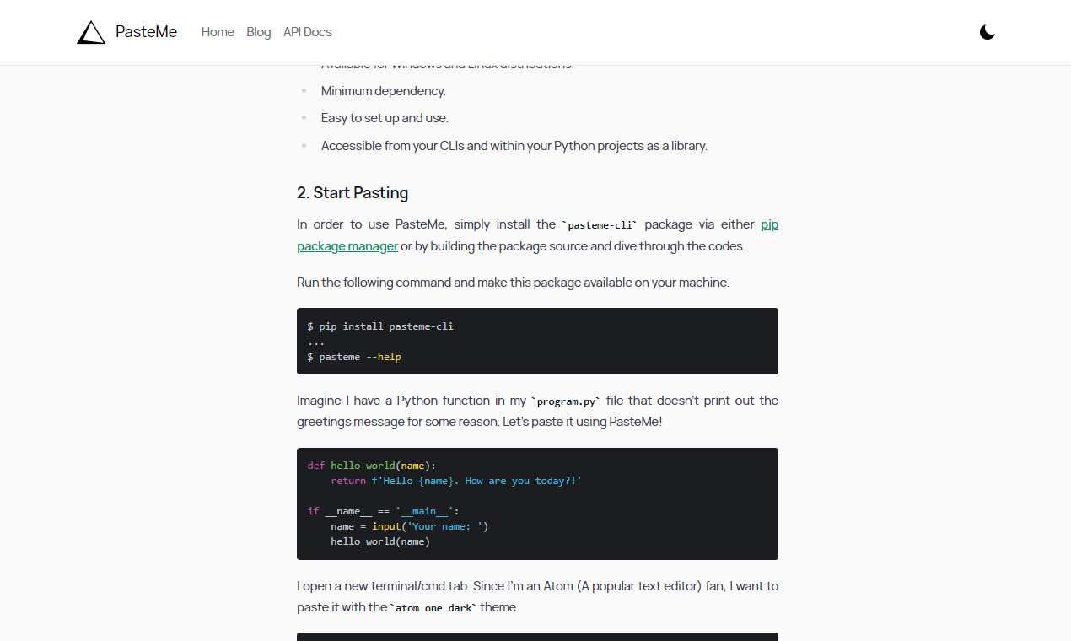Go to the Home page
This screenshot has height=641, width=1071.
[218, 32]
